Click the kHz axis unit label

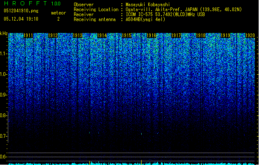4,33
